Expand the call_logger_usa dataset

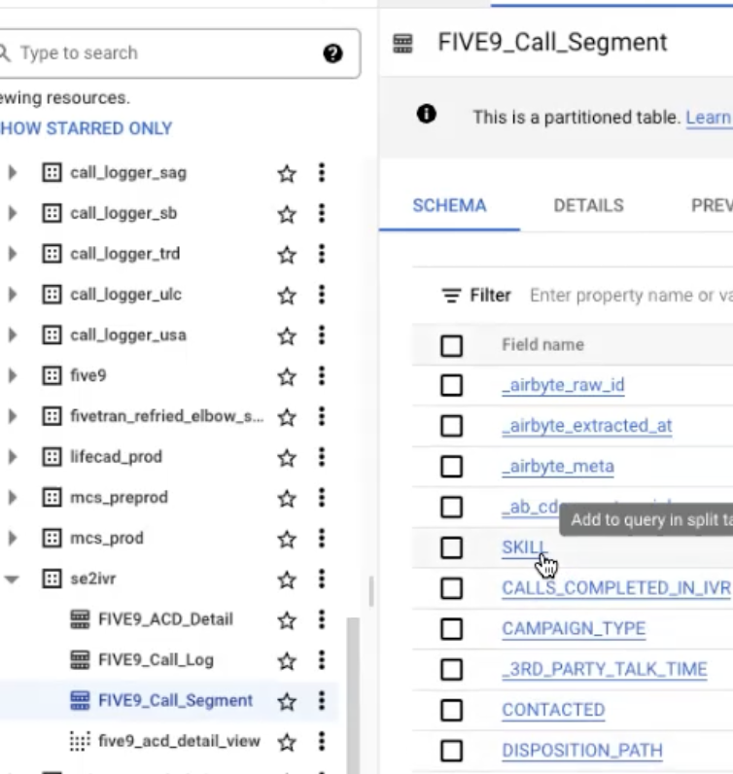(x=13, y=335)
